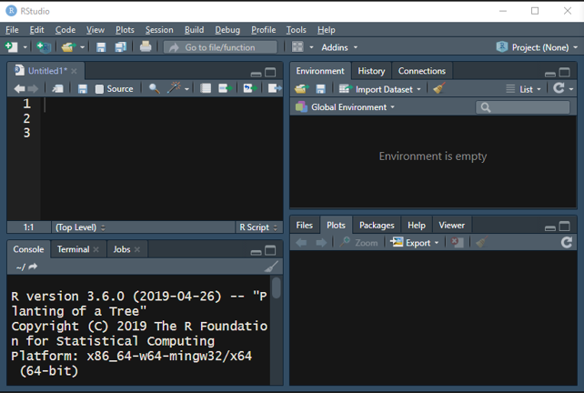The height and width of the screenshot is (393, 584).
Task: Click the Go to file/function field
Action: point(221,47)
